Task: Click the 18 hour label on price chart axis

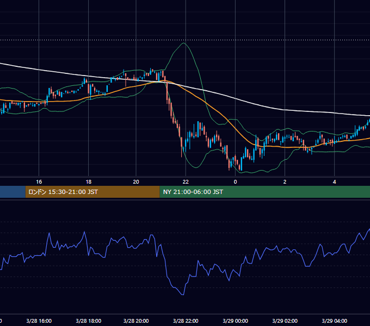Action: tap(89, 182)
